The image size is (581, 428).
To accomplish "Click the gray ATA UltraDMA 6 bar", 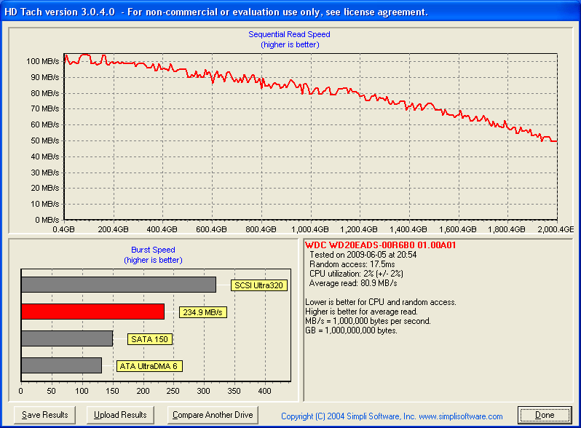I will point(61,365).
